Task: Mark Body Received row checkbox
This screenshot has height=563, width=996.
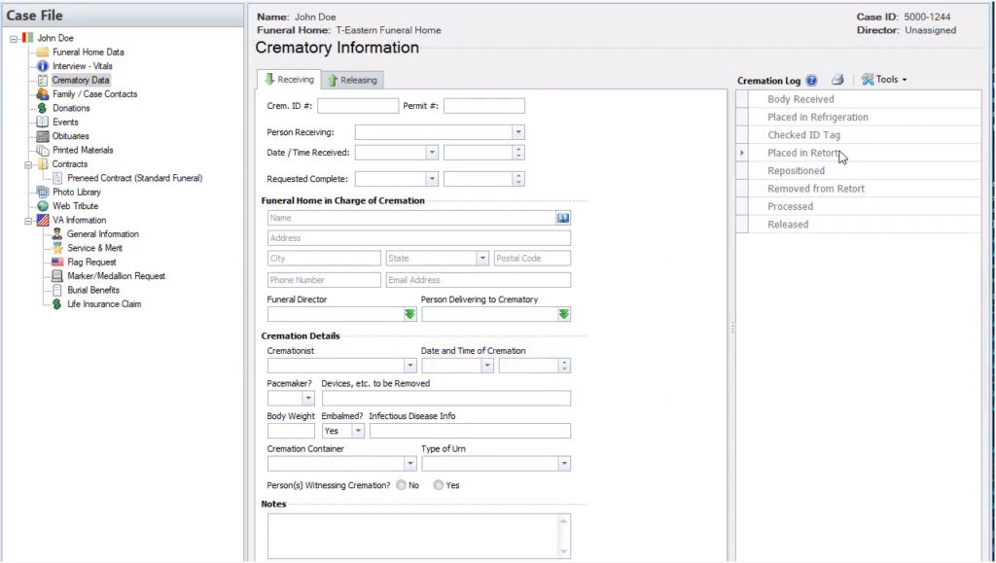Action: pyautogui.click(x=742, y=99)
